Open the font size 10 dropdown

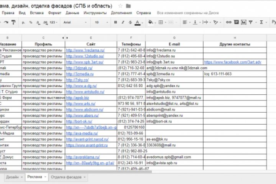pos(102,22)
